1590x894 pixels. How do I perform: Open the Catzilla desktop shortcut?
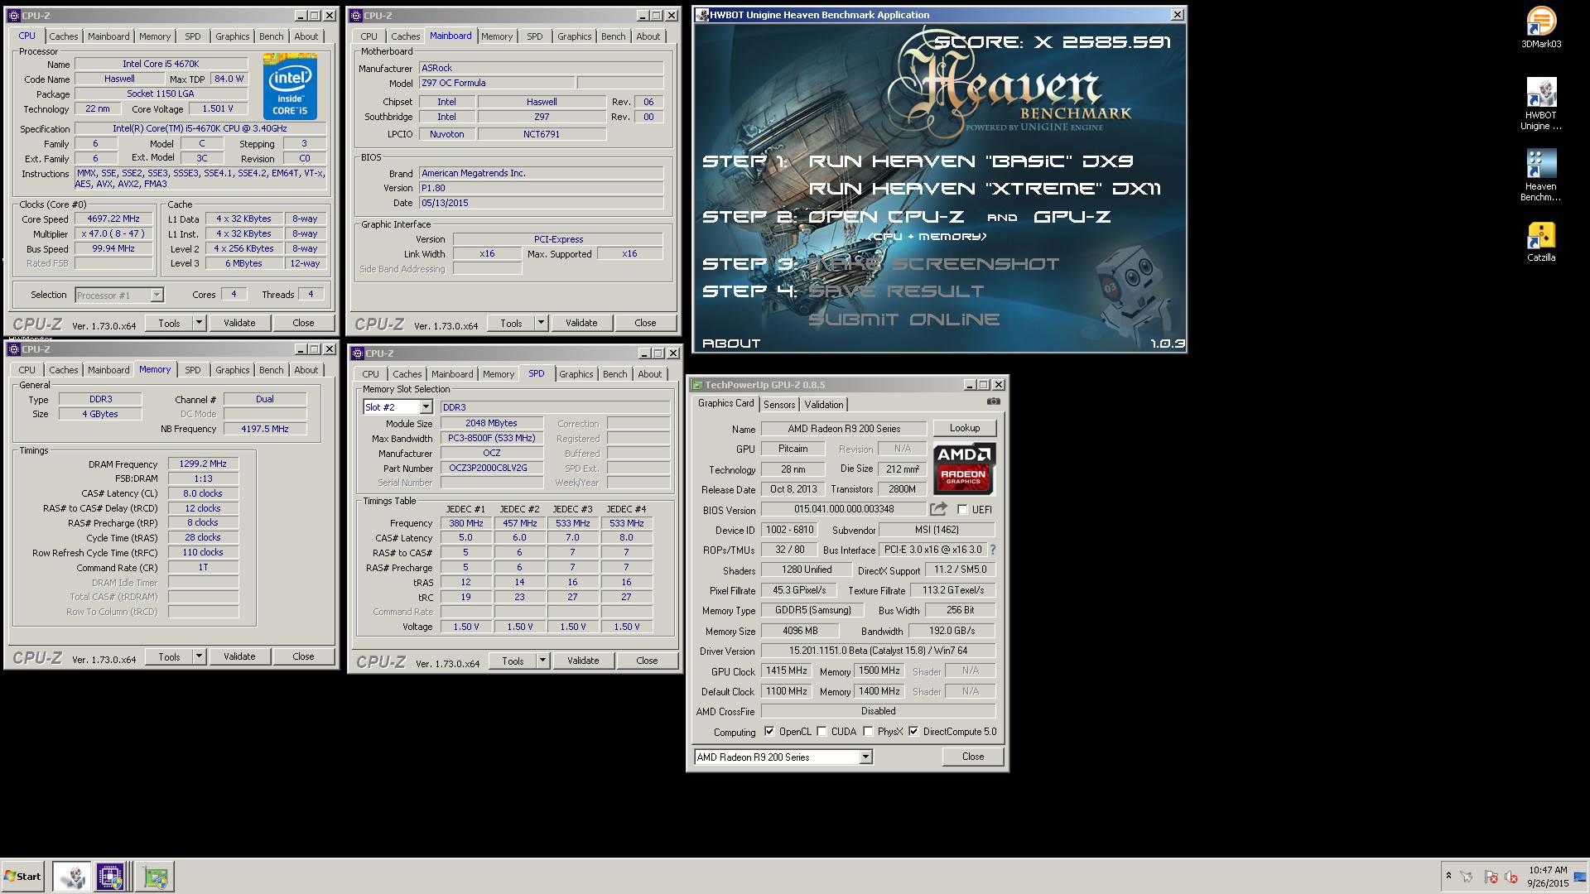(x=1541, y=241)
